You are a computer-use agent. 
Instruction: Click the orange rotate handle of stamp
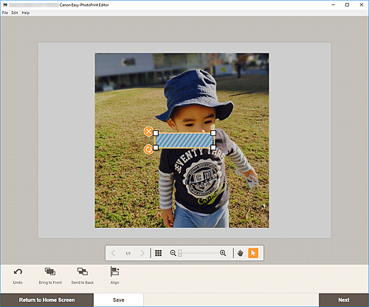tap(148, 149)
